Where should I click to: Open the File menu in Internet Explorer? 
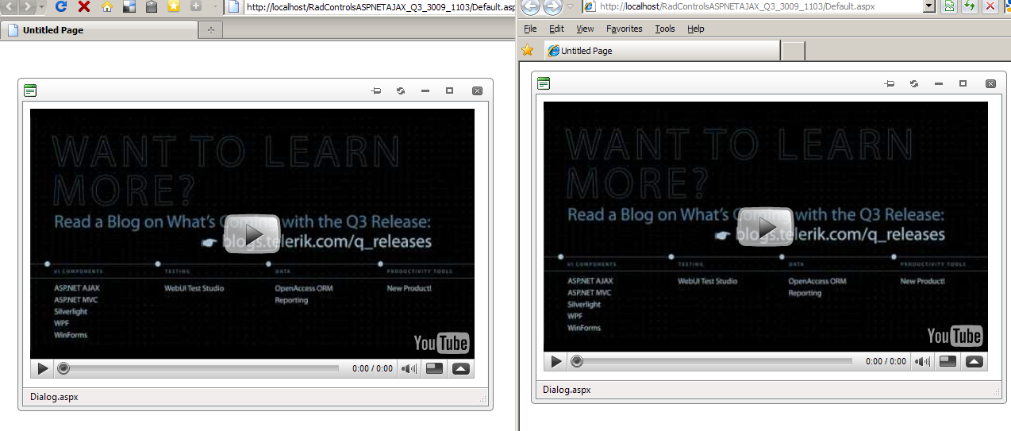[x=530, y=29]
